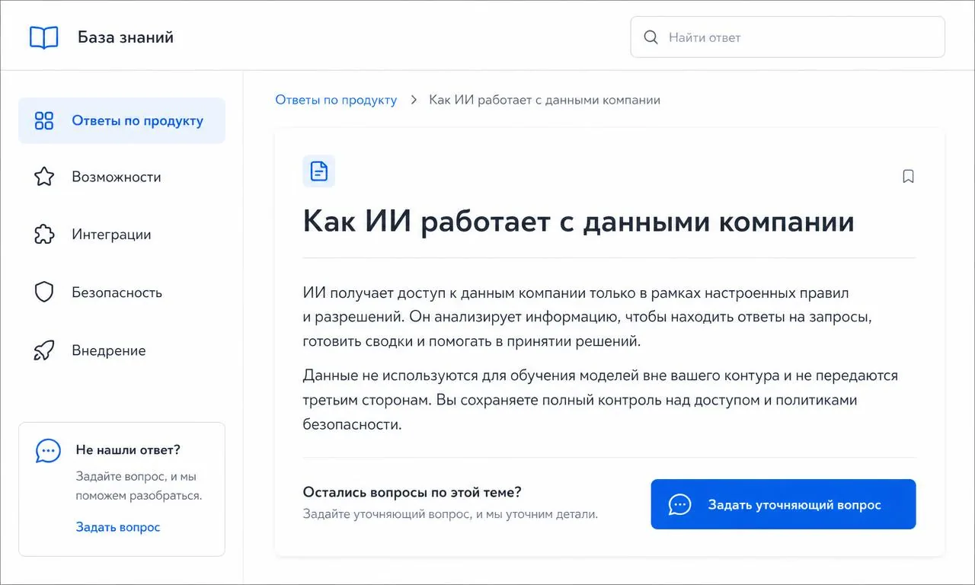Click the Задать вопрос link
975x585 pixels.
[118, 527]
